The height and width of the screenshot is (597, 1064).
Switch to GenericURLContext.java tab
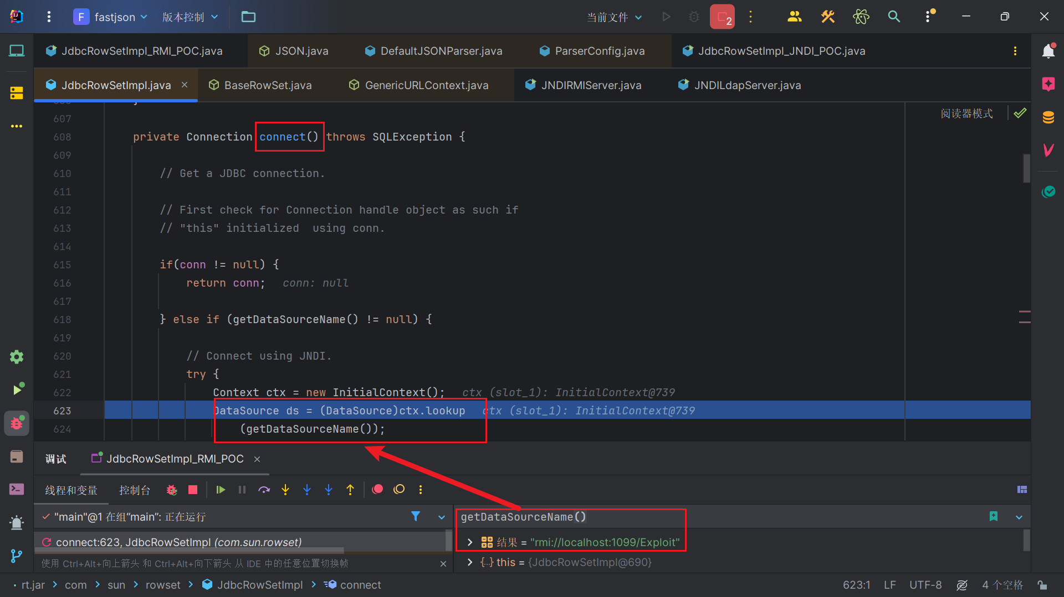click(418, 85)
